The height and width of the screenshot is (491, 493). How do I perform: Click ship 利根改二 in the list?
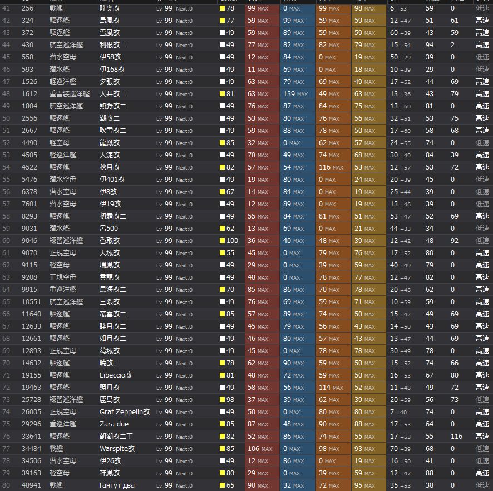[x=112, y=45]
